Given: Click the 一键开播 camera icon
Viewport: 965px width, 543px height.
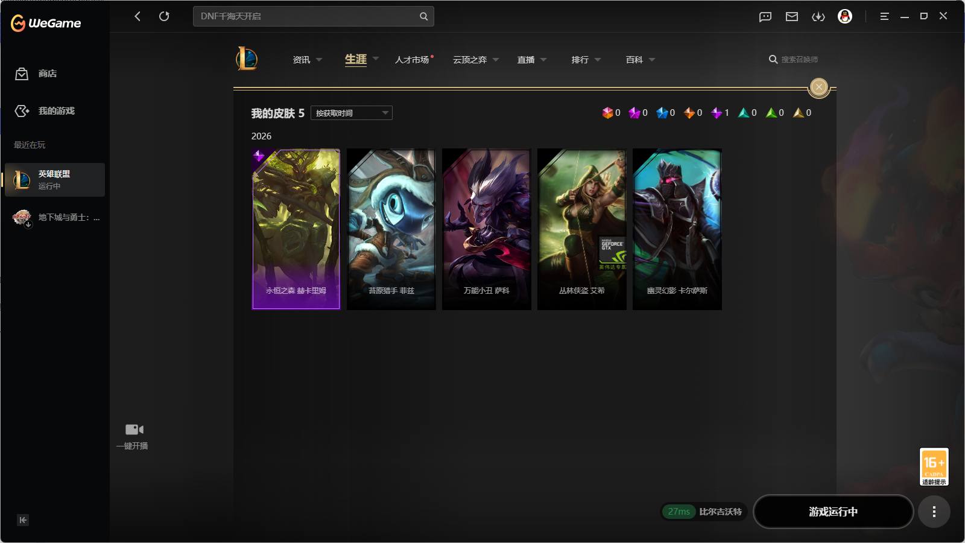Looking at the screenshot, I should [x=134, y=430].
